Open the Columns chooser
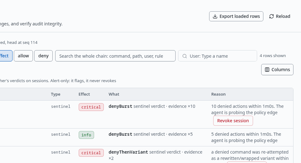301x163 pixels. 277,70
